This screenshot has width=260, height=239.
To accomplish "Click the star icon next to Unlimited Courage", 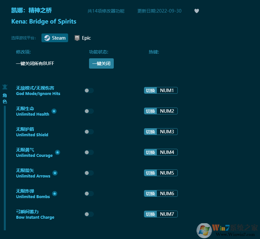I will coord(58,152).
